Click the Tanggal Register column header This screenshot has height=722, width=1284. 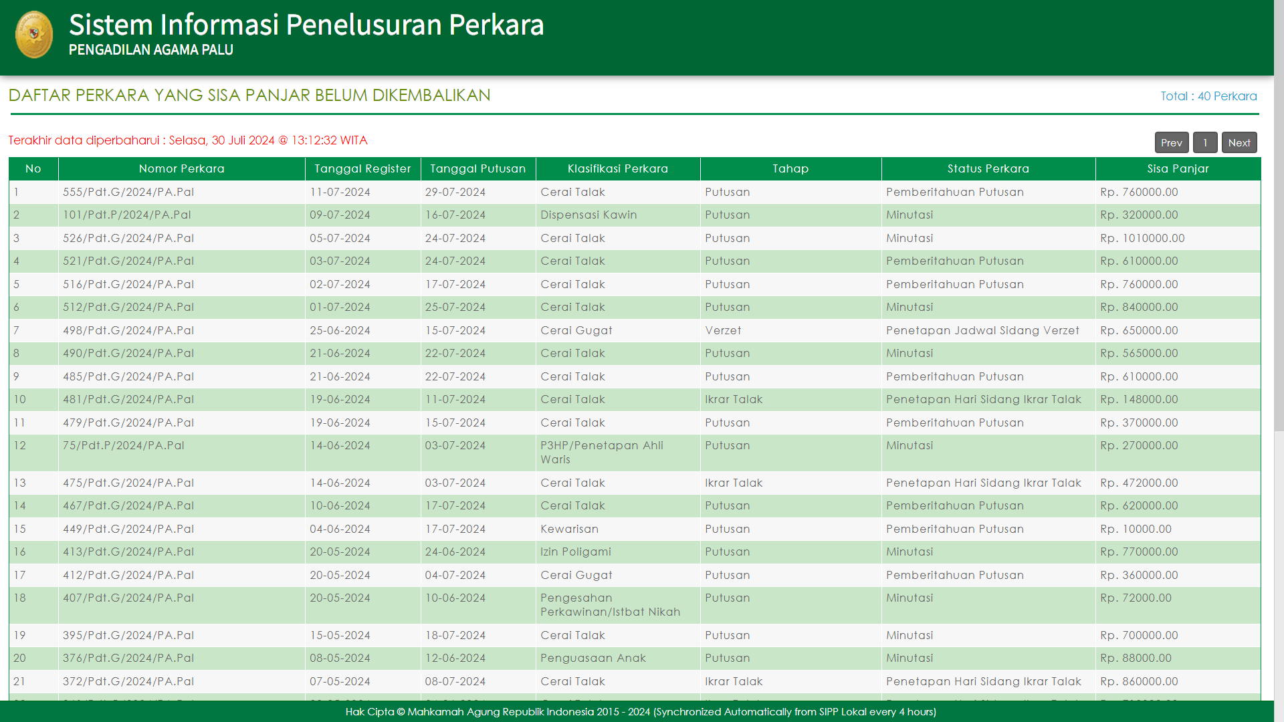pyautogui.click(x=362, y=169)
